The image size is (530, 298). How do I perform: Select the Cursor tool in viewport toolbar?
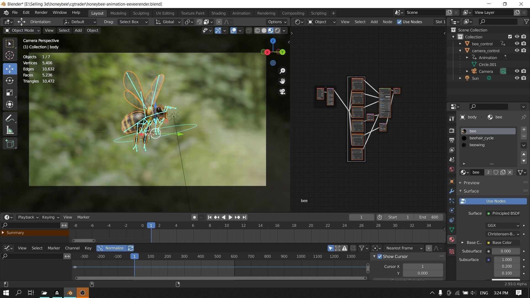click(x=10, y=55)
